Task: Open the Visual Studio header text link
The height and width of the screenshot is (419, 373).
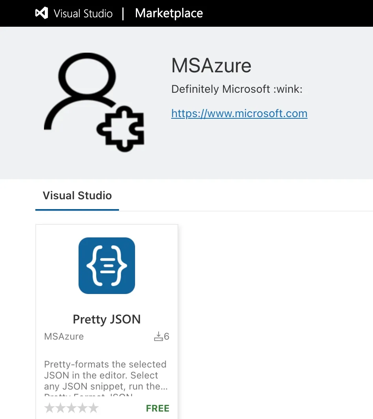Action: click(x=83, y=13)
